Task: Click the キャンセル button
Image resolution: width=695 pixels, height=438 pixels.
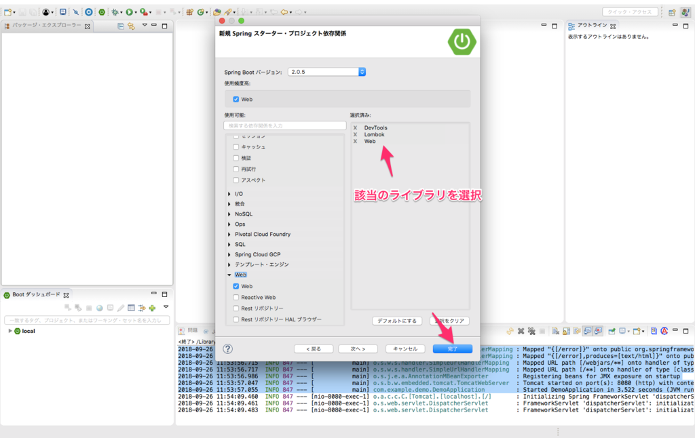Action: [x=405, y=349]
